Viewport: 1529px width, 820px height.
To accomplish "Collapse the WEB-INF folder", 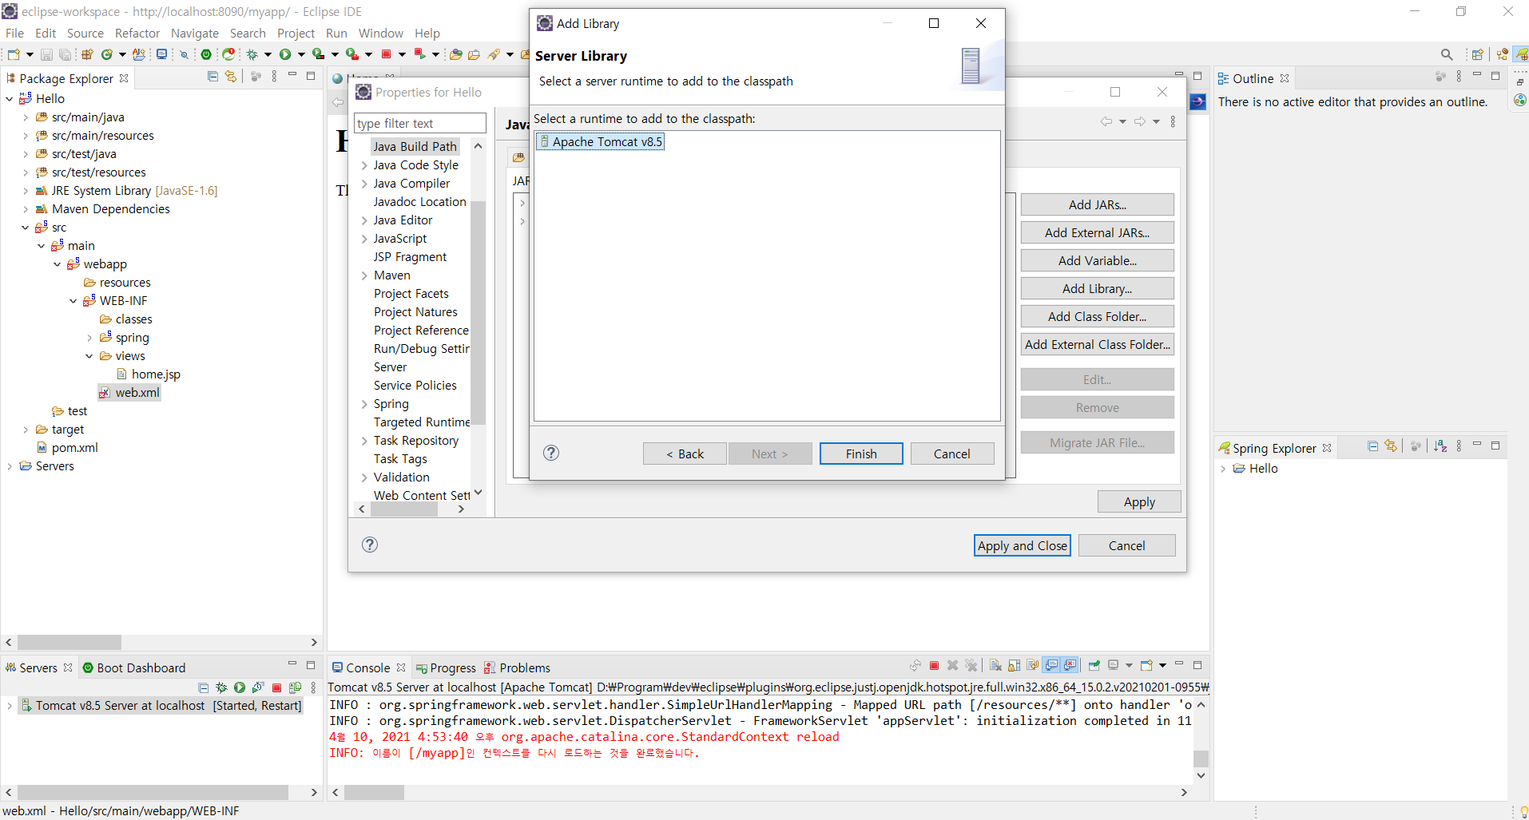I will tap(73, 301).
